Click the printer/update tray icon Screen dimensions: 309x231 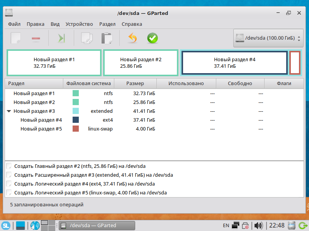click(x=245, y=226)
